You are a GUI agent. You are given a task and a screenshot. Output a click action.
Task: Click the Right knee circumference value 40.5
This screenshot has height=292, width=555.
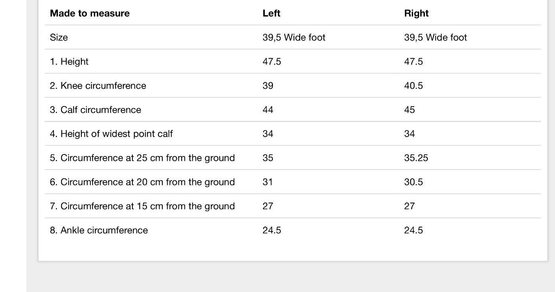click(x=413, y=86)
